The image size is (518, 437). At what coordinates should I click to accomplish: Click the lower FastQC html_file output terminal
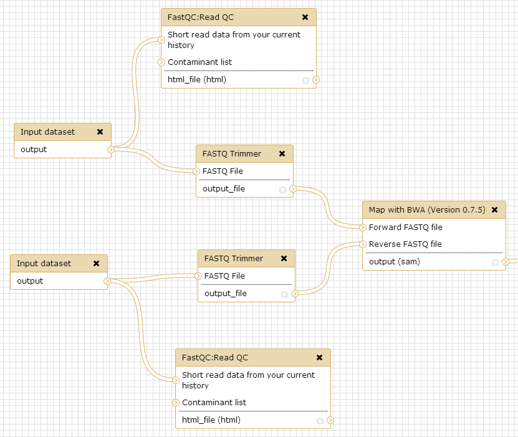(x=330, y=420)
